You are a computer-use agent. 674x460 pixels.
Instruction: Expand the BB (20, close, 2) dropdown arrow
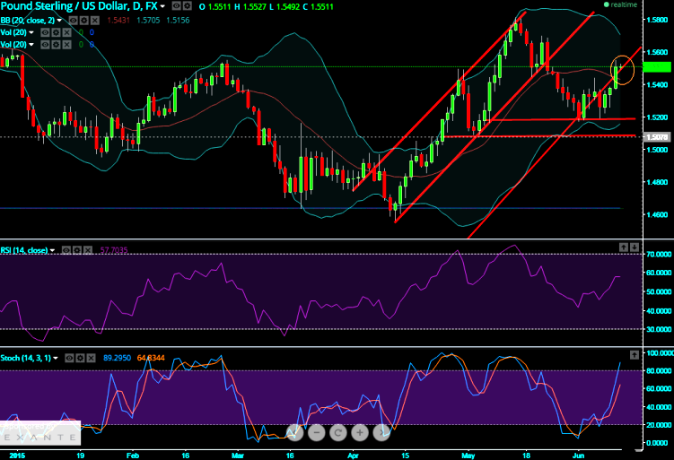[59, 21]
